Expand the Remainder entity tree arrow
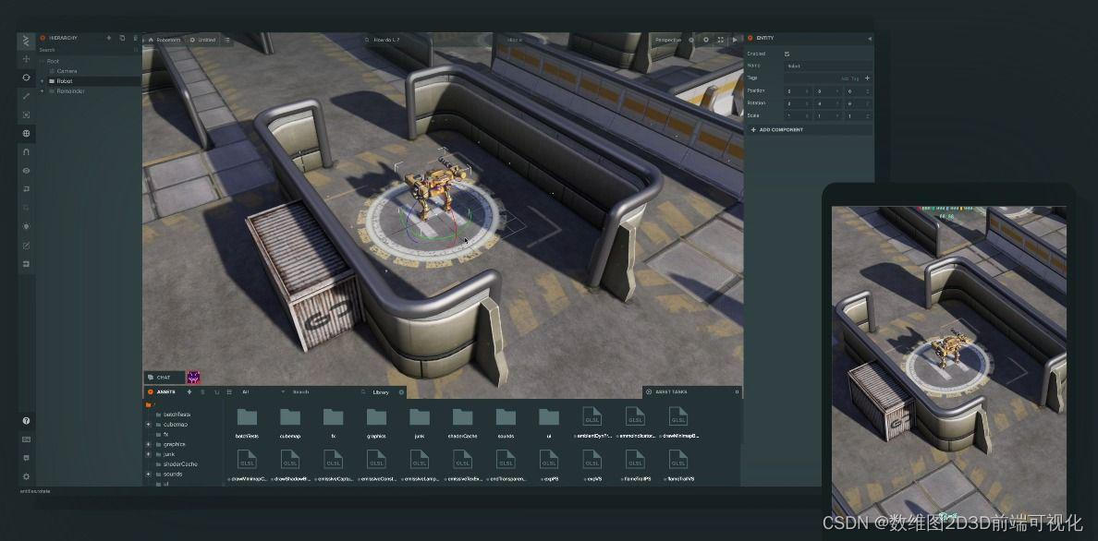The height and width of the screenshot is (541, 1098). (x=42, y=91)
